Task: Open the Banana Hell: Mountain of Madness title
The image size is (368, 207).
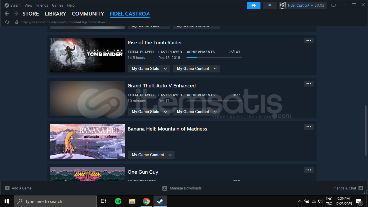Action: [167, 129]
